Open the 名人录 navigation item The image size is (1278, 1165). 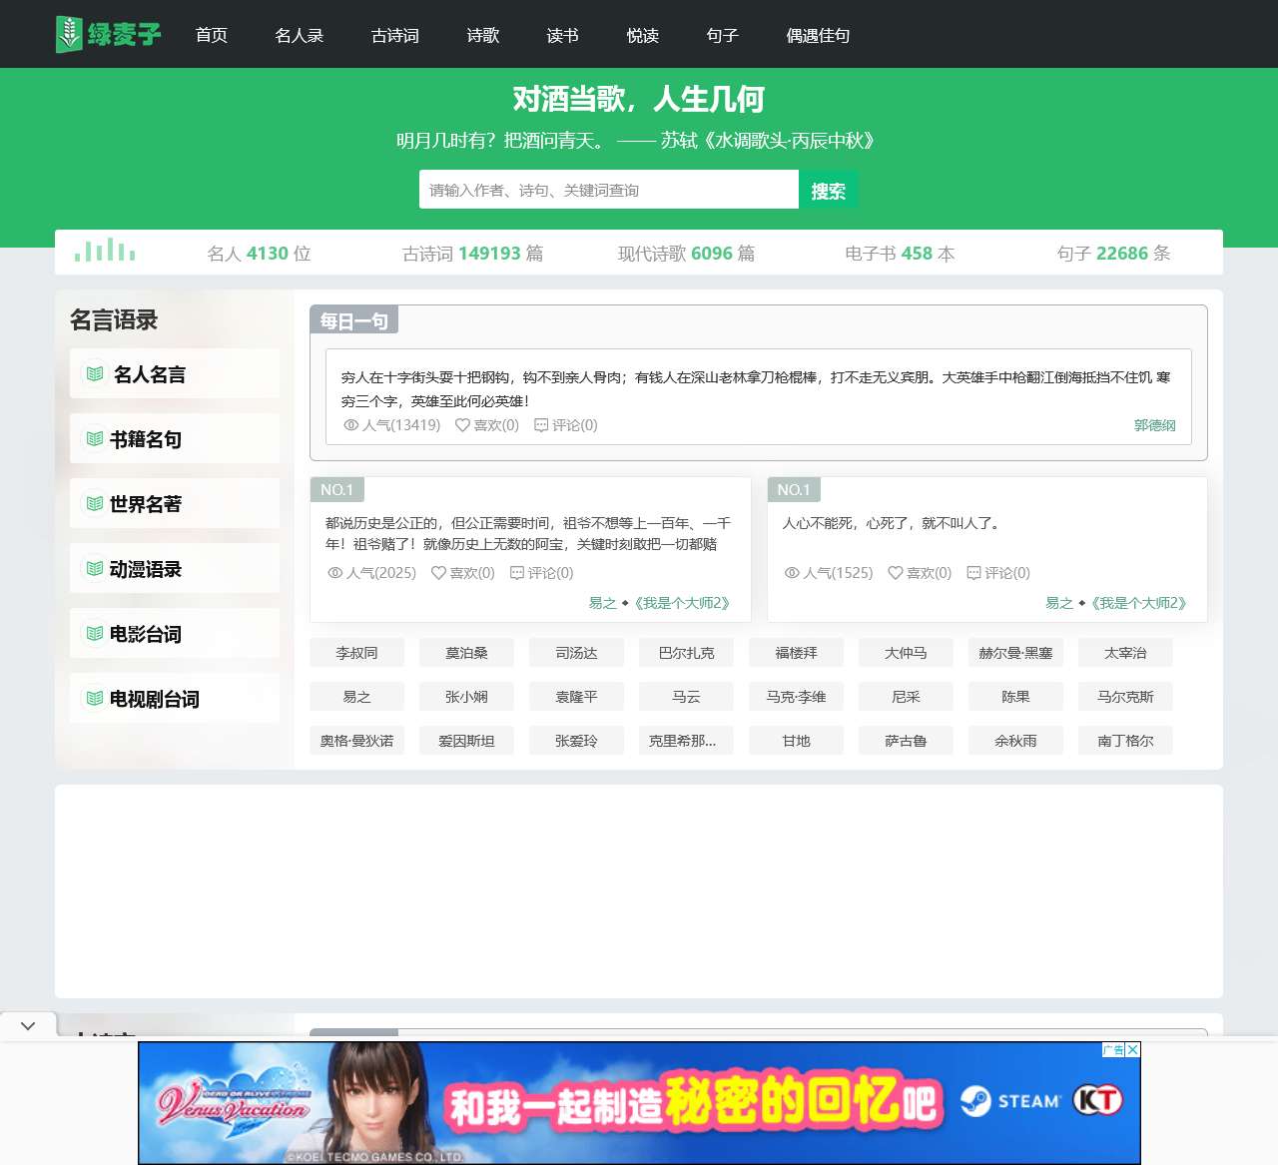[x=300, y=35]
